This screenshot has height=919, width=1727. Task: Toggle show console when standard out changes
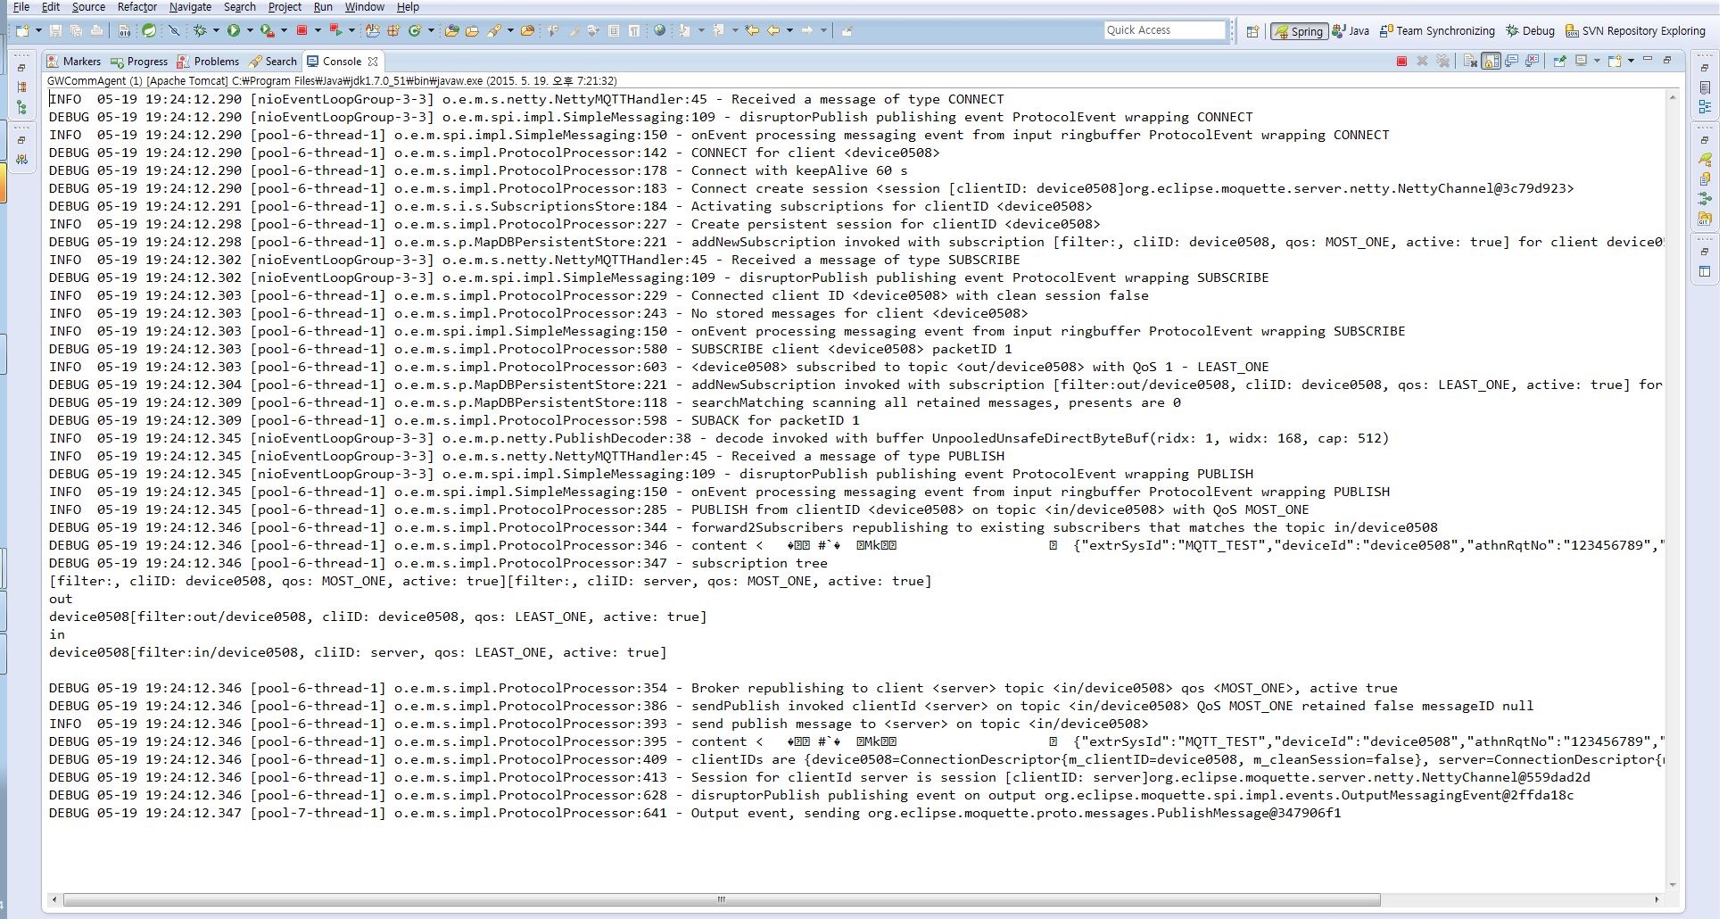(x=1512, y=62)
